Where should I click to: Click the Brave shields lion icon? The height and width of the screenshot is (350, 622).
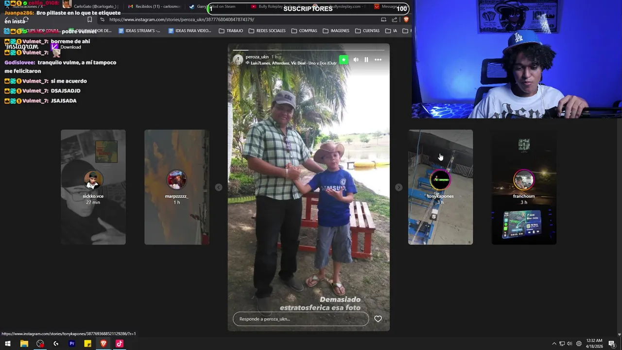[406, 19]
